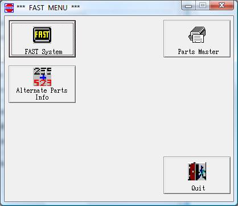Click the FAST MENU title bar app icon
The image size is (238, 206).
point(9,8)
